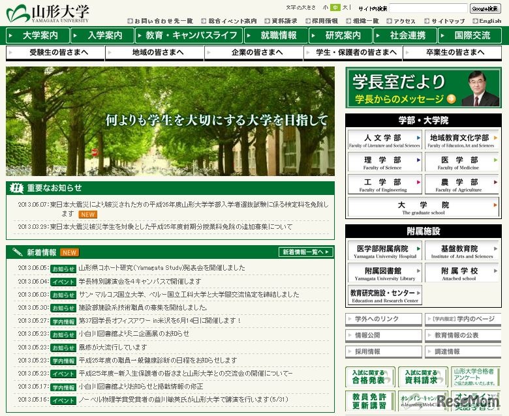Open 農学部 Faculty of Agriculture
Image resolution: width=509 pixels, height=416 pixels.
click(x=462, y=184)
